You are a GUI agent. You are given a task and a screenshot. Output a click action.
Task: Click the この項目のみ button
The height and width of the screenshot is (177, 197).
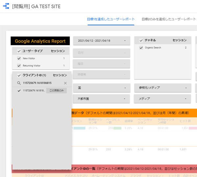click(56, 90)
